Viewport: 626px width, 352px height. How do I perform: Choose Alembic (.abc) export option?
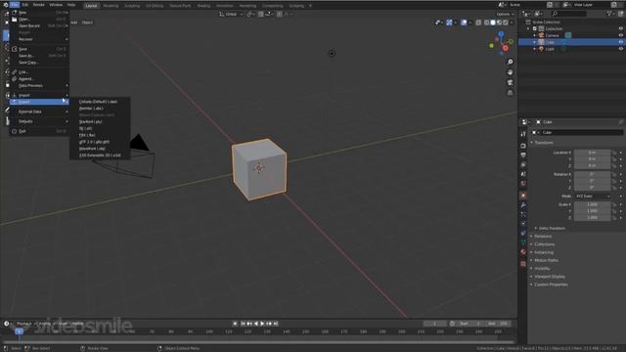tap(91, 109)
